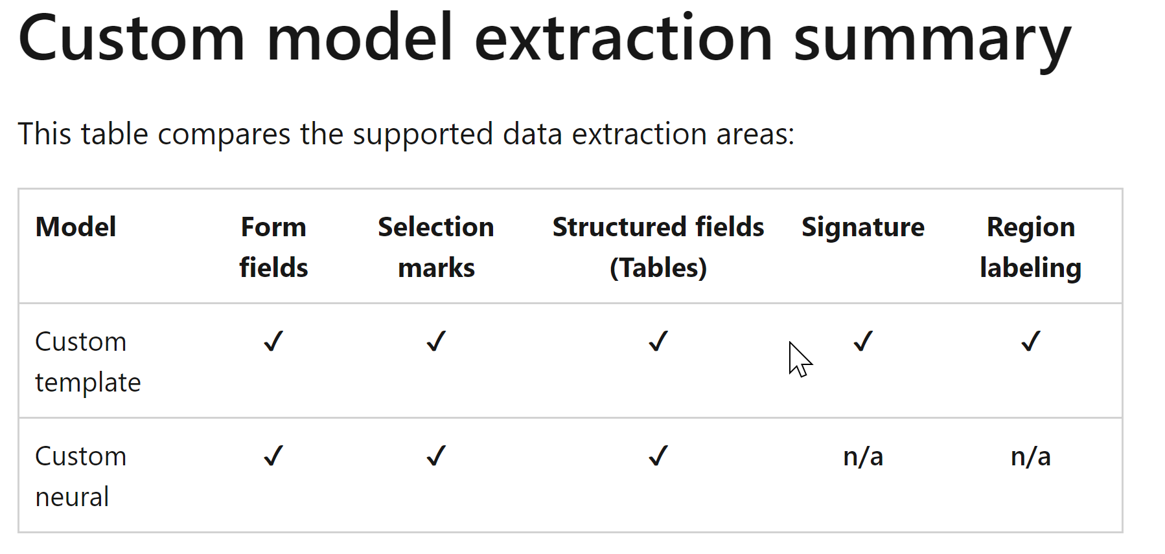Click the Model column header
This screenshot has height=554, width=1165.
76,227
